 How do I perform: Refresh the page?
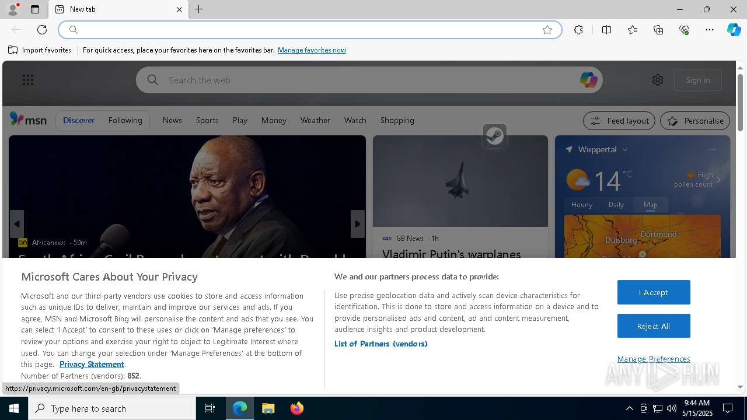42,30
